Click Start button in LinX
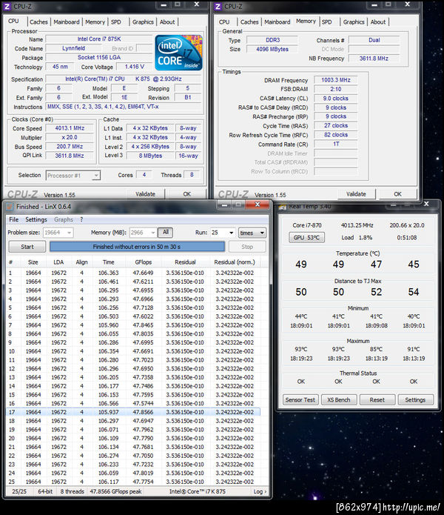 [27, 247]
